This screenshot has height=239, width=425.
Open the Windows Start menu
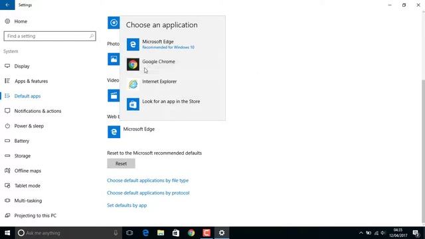pos(7,233)
